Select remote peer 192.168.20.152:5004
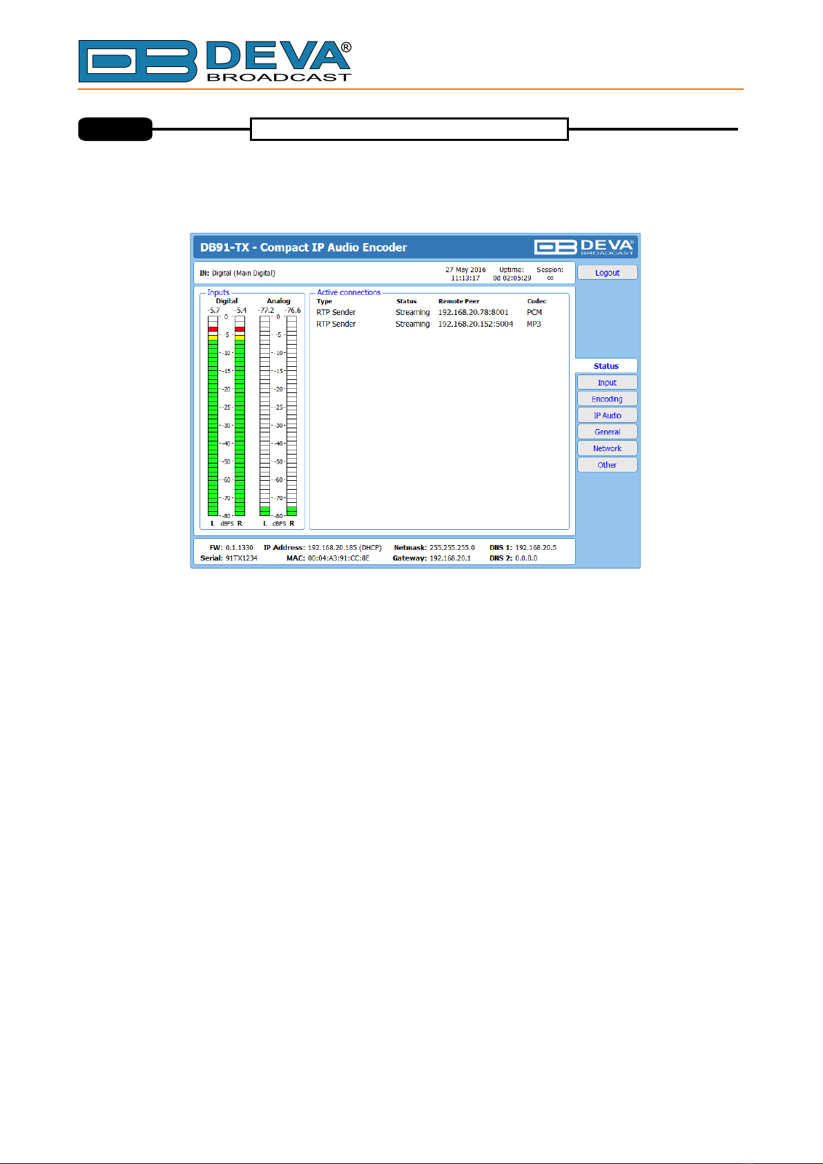Screen dimensions: 823x1164 (x=476, y=324)
